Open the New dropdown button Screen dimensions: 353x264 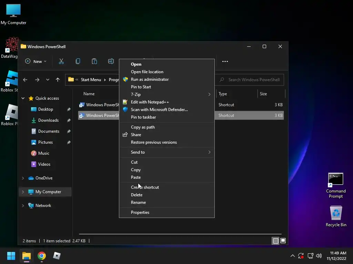(x=36, y=61)
